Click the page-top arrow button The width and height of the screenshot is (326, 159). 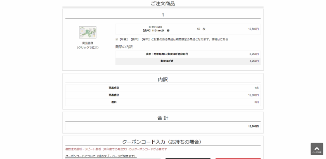coord(317,149)
